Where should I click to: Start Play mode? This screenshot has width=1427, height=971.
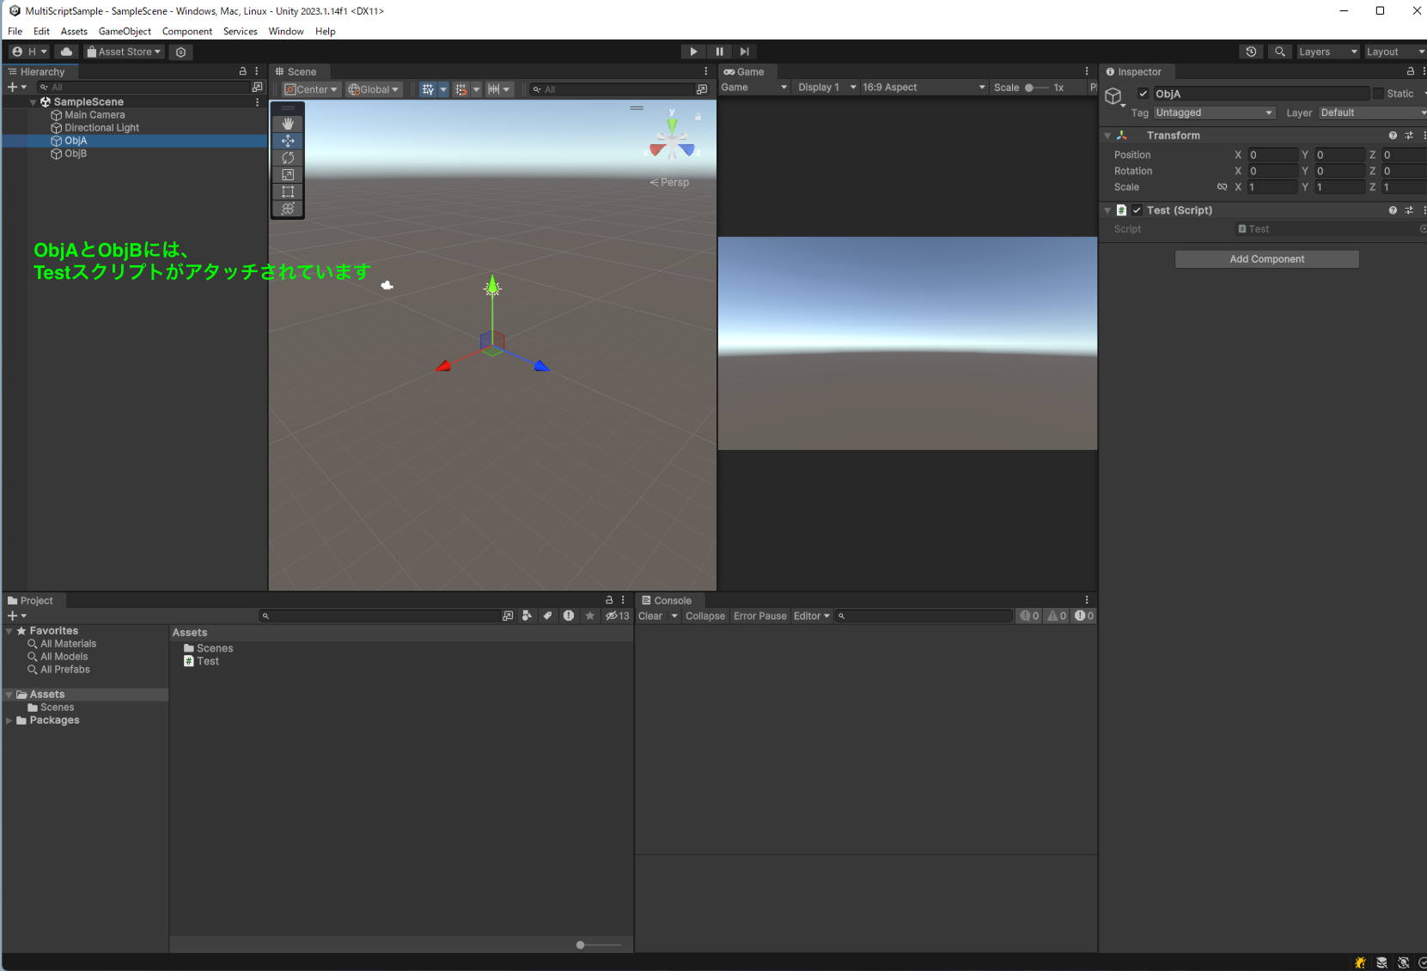[x=693, y=52]
